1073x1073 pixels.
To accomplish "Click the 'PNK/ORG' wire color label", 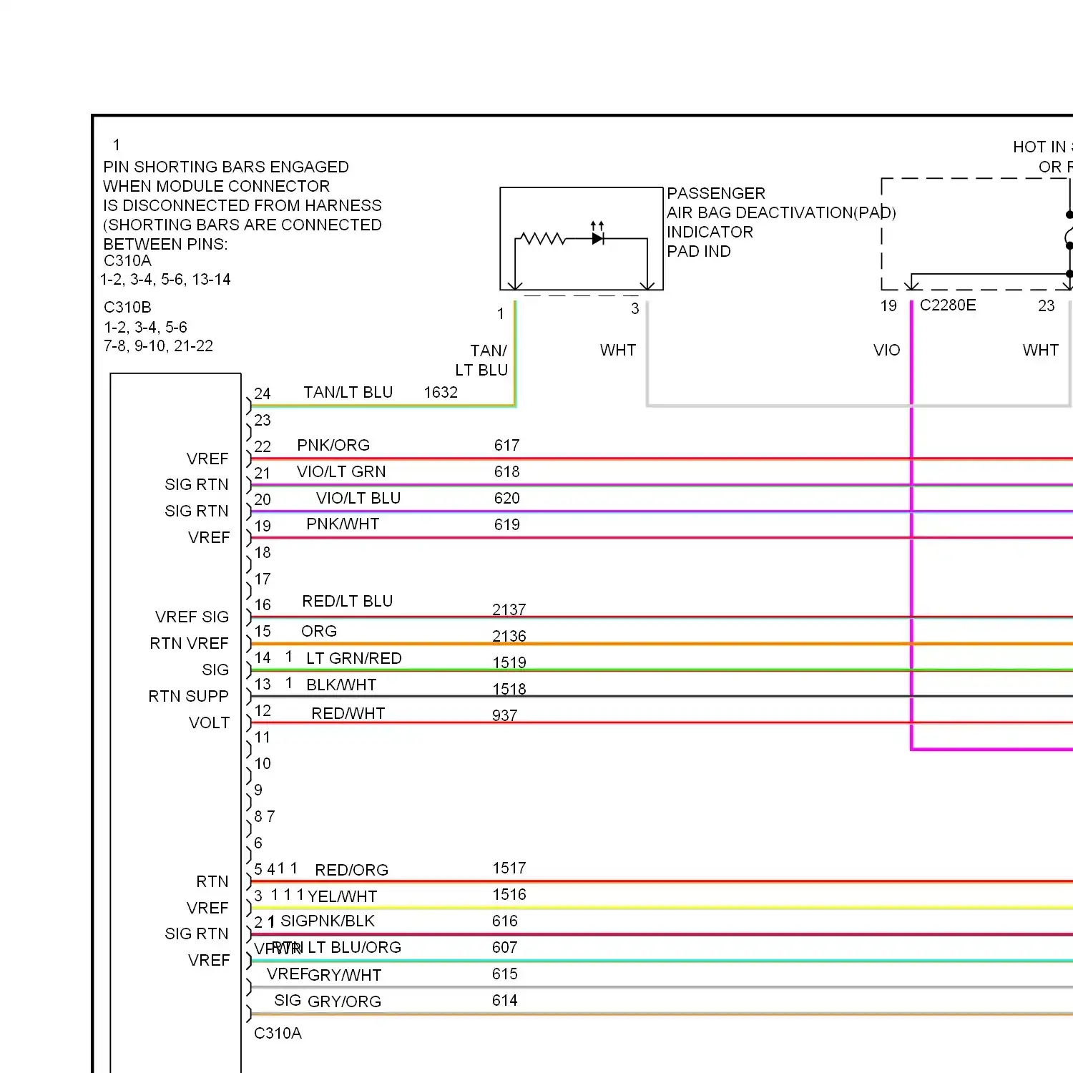I will click(x=333, y=446).
